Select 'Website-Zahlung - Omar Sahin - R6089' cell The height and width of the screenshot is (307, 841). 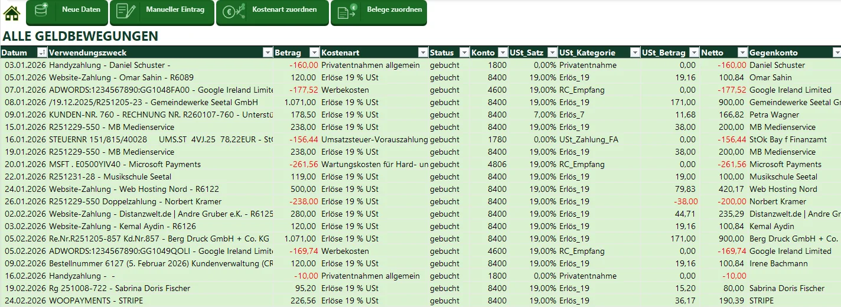(x=161, y=77)
